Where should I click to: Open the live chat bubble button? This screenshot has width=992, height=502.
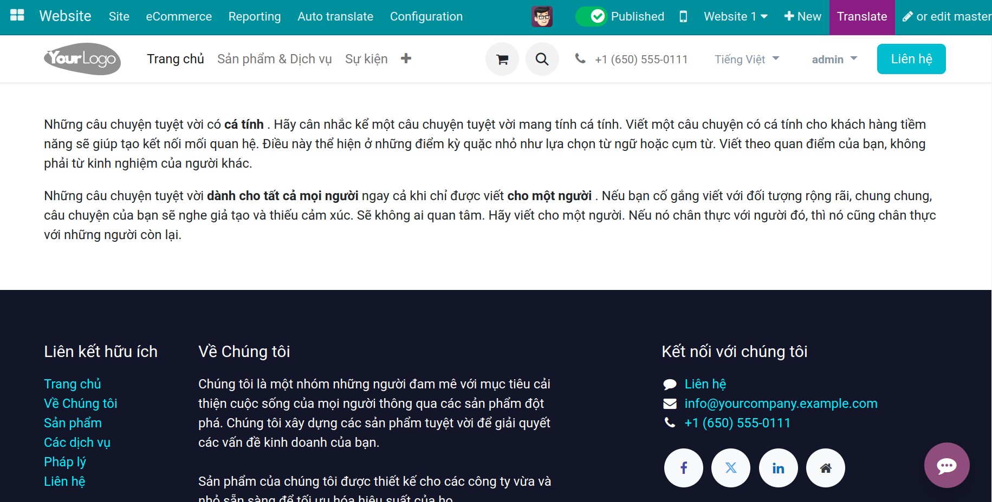pos(947,465)
